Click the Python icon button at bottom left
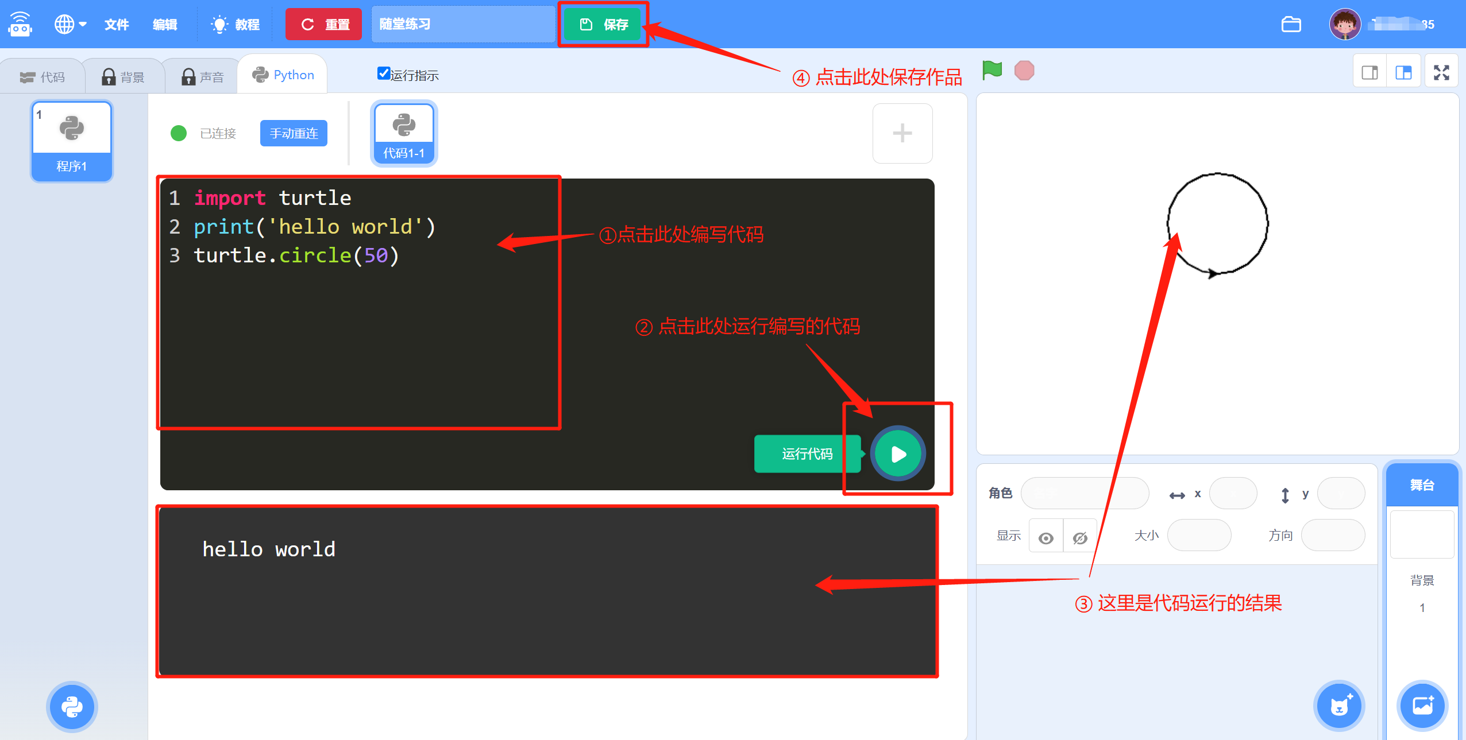 pos(72,707)
